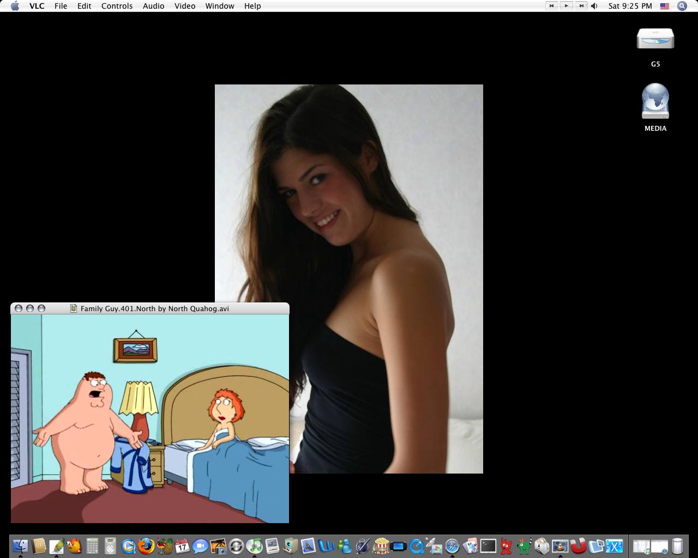Screen dimensions: 698x558
Task: Open the Help menu
Action: tap(252, 6)
